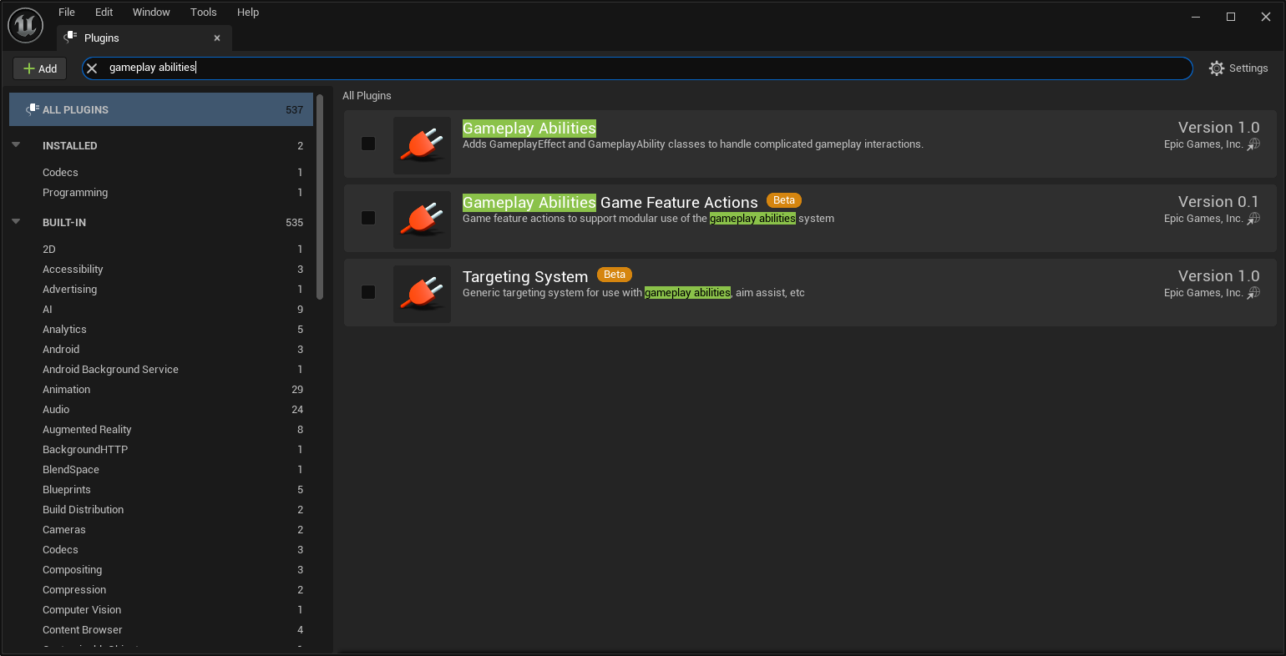Close the Plugins tab
Image resolution: width=1286 pixels, height=656 pixels.
(x=217, y=38)
